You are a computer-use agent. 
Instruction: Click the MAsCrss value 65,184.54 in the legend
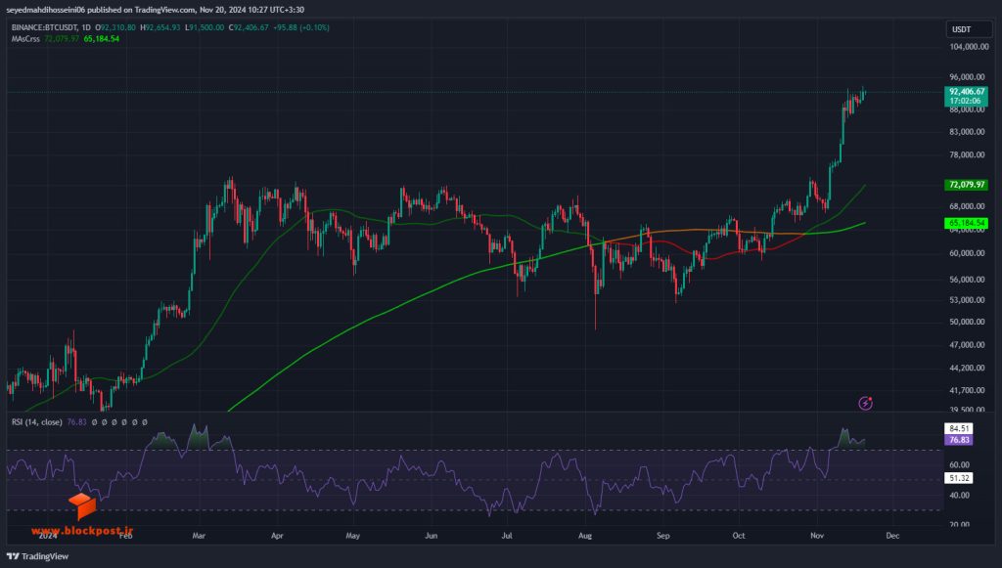click(x=102, y=39)
